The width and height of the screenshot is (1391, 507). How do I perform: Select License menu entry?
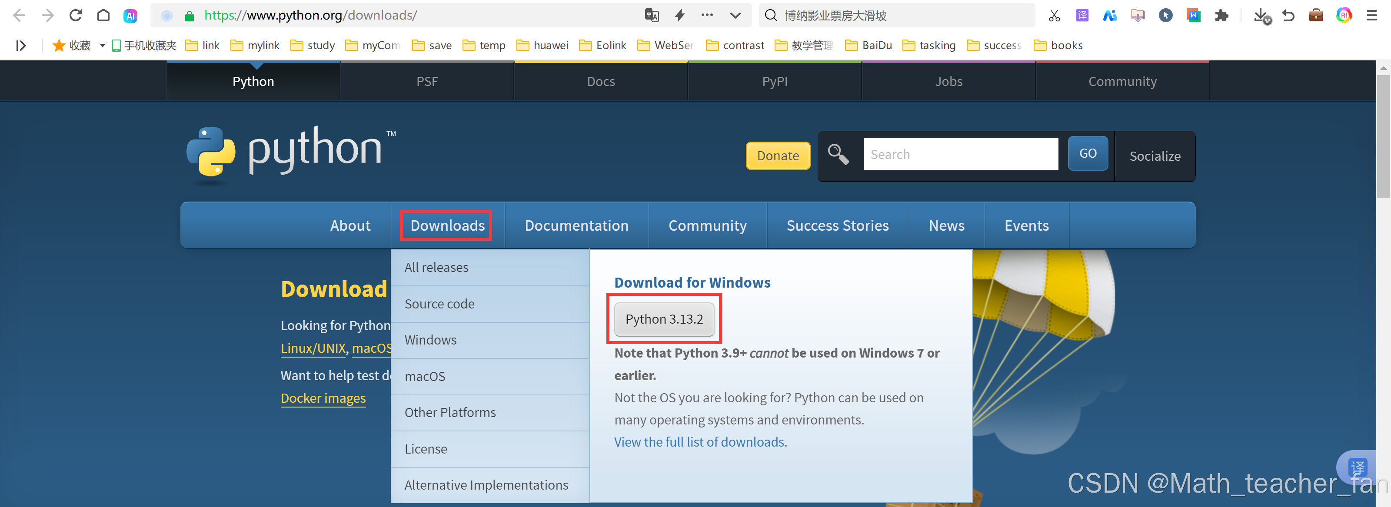click(x=490, y=449)
